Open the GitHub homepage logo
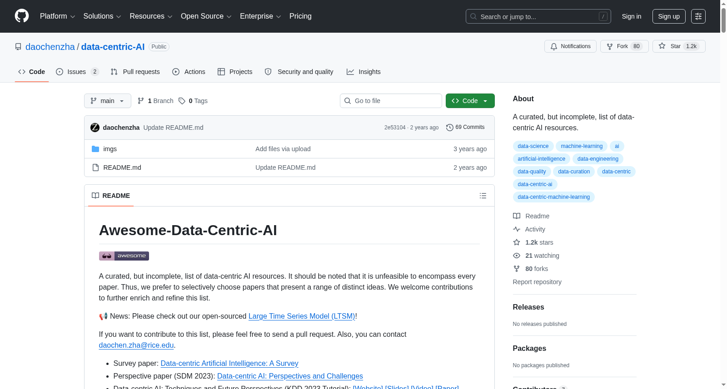This screenshot has height=389, width=727. (x=22, y=16)
